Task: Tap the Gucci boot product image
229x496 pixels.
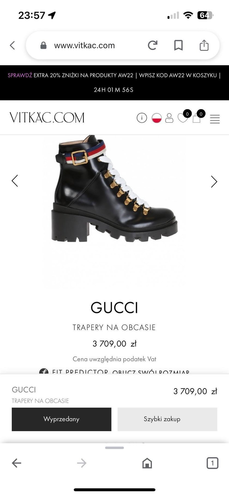Action: (x=114, y=188)
